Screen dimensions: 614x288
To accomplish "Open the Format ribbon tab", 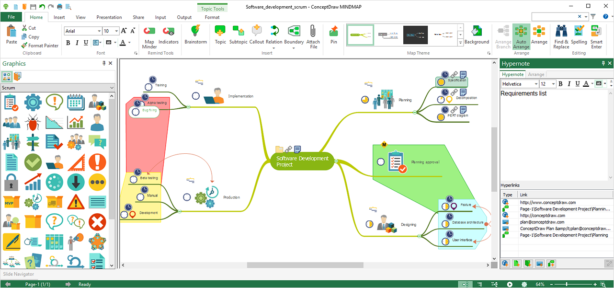I will tap(212, 17).
